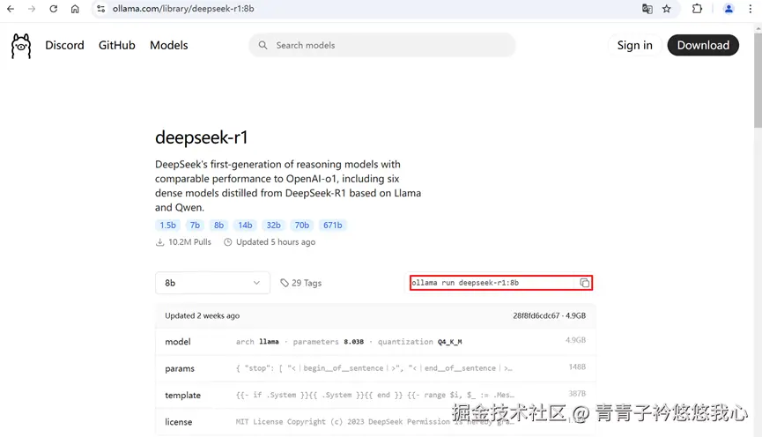
Task: Open the params file row
Action: pyautogui.click(x=375, y=368)
